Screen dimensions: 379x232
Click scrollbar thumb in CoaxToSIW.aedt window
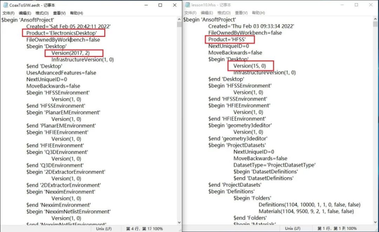click(179, 24)
